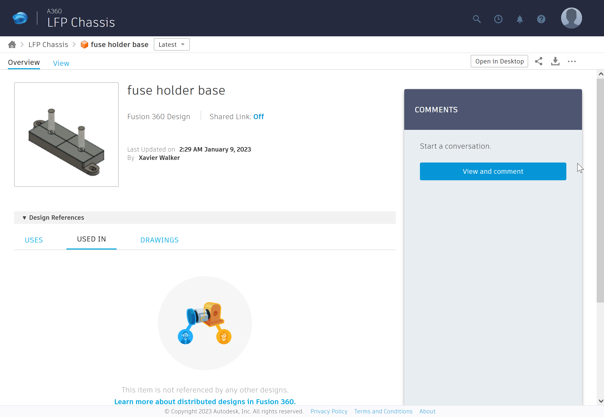Open notifications via the bell icon
Screen dimensions: 604x417
pyautogui.click(x=520, y=19)
